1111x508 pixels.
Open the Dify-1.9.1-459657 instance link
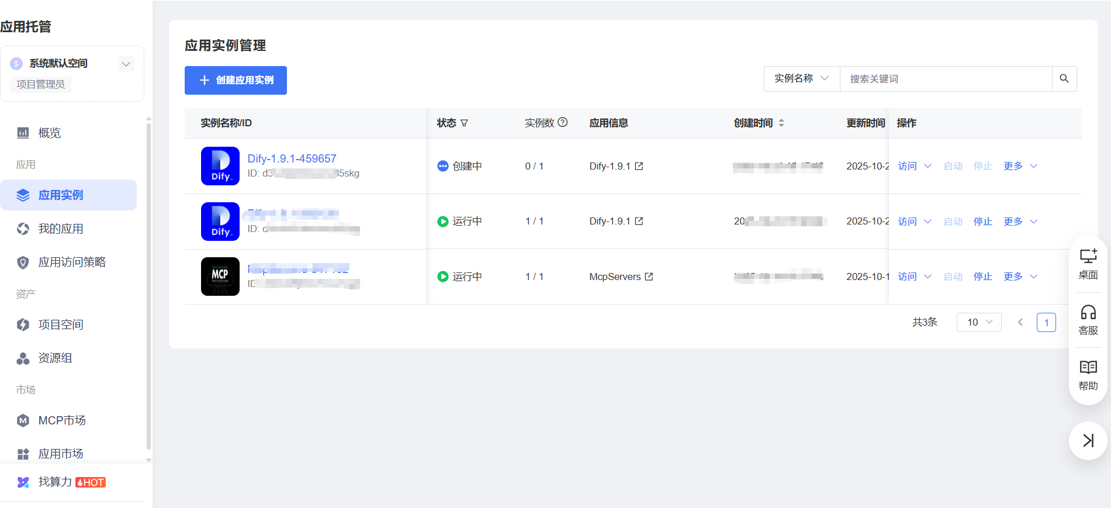point(292,159)
